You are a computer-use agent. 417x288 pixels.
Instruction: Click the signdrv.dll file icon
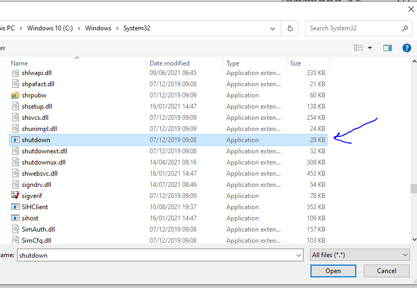tap(15, 185)
